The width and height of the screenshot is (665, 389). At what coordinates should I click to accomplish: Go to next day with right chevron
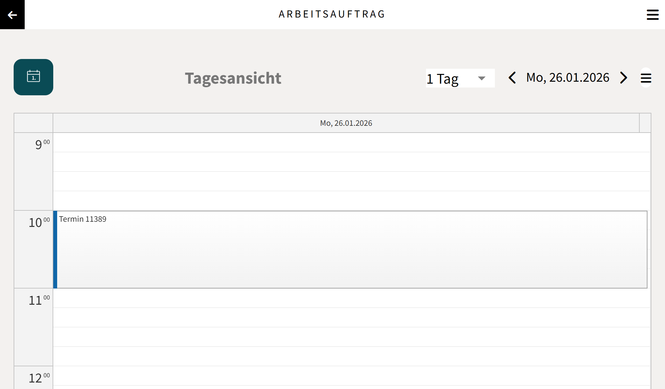click(623, 78)
